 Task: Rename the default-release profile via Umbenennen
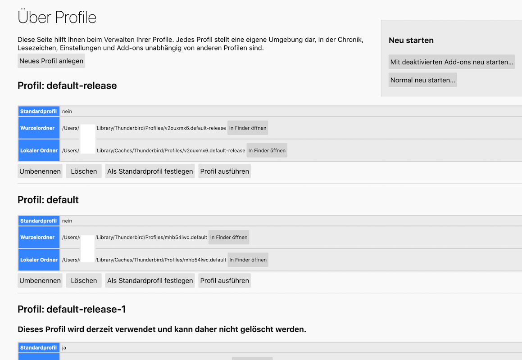pos(40,171)
